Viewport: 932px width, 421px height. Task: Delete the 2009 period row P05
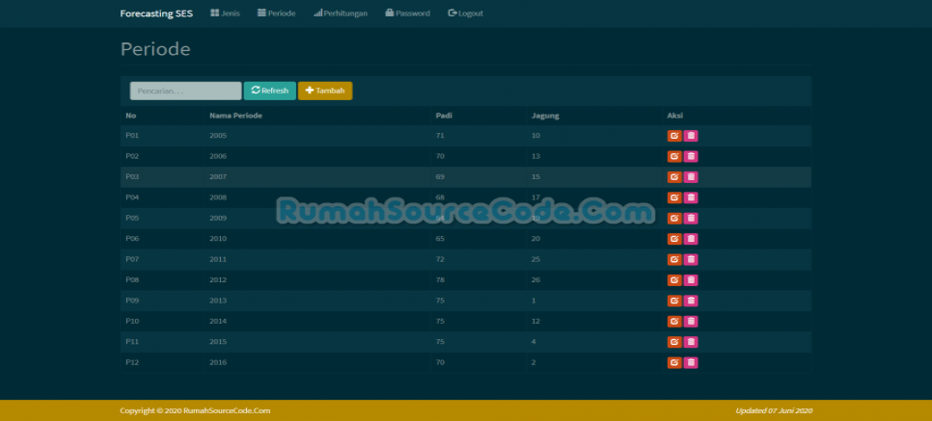pyautogui.click(x=691, y=219)
